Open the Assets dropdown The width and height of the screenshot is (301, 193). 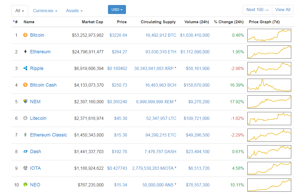[74, 11]
